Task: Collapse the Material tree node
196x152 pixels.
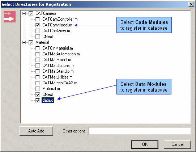Action: 24,43
